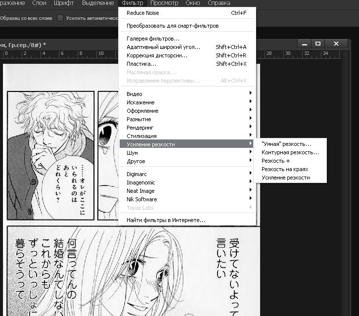Select the highlighted Усиление резкости category
The width and height of the screenshot is (359, 316).
pos(186,144)
